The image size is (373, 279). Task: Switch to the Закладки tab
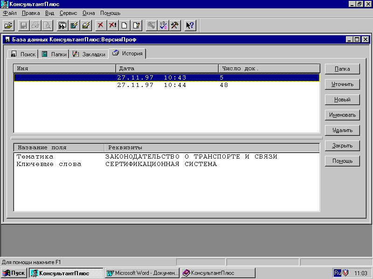[x=89, y=54]
